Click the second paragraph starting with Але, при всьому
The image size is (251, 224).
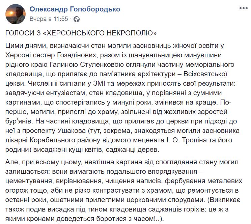123,190
